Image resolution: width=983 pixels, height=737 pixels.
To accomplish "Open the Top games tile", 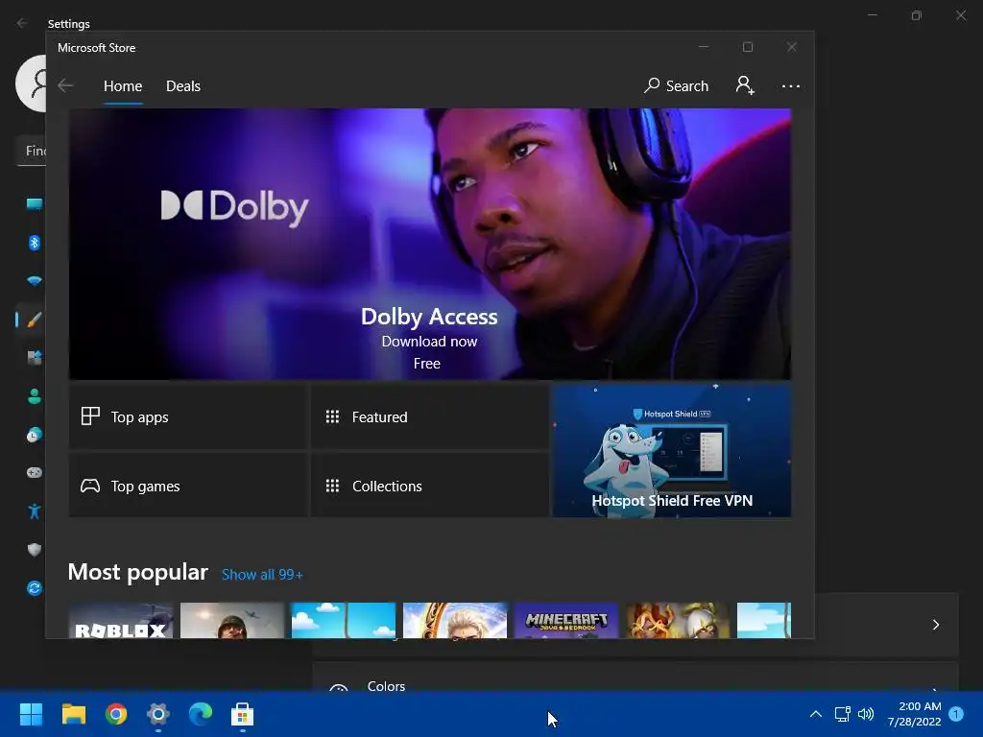I will (x=188, y=486).
